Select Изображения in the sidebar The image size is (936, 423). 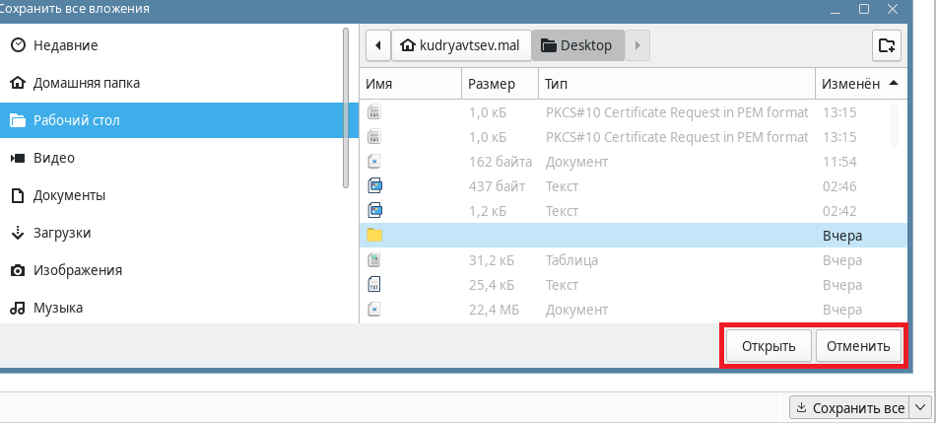(77, 270)
